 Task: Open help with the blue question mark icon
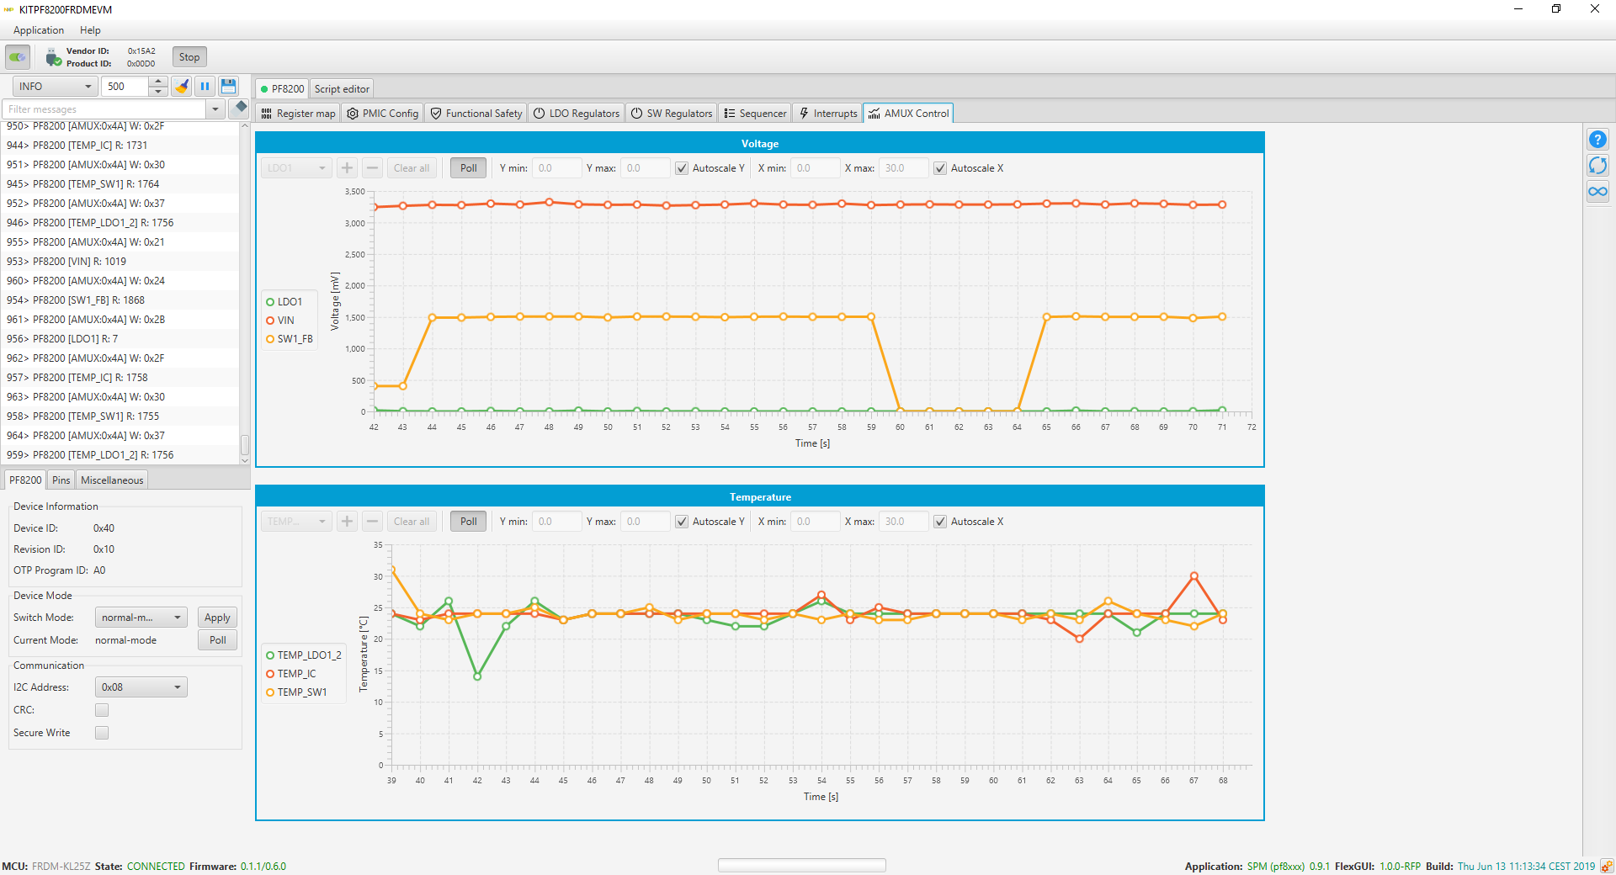tap(1597, 140)
